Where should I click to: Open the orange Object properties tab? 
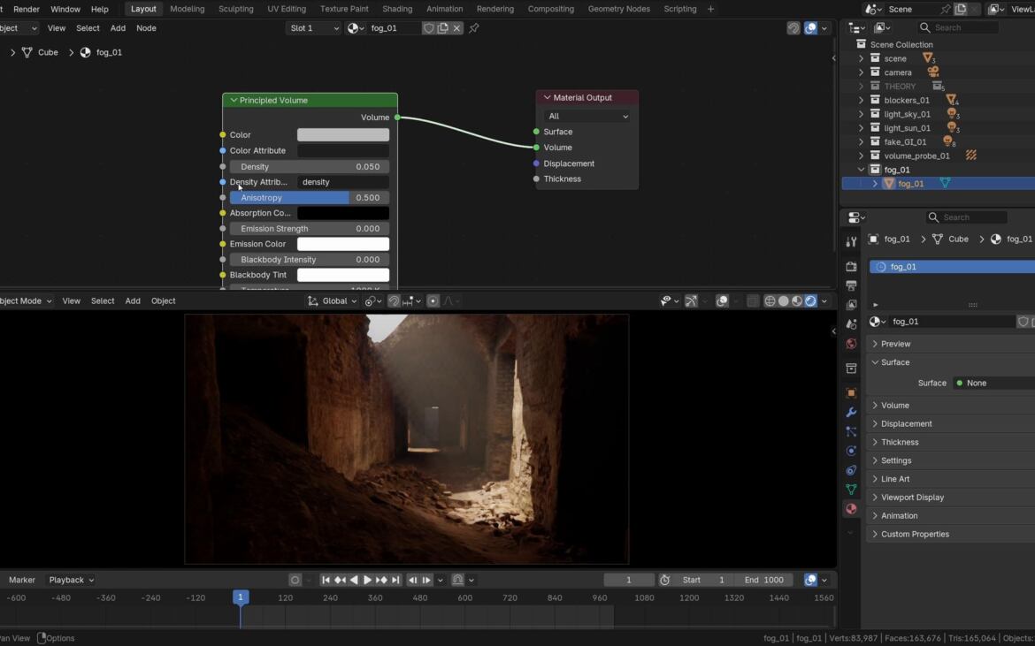[x=851, y=393]
